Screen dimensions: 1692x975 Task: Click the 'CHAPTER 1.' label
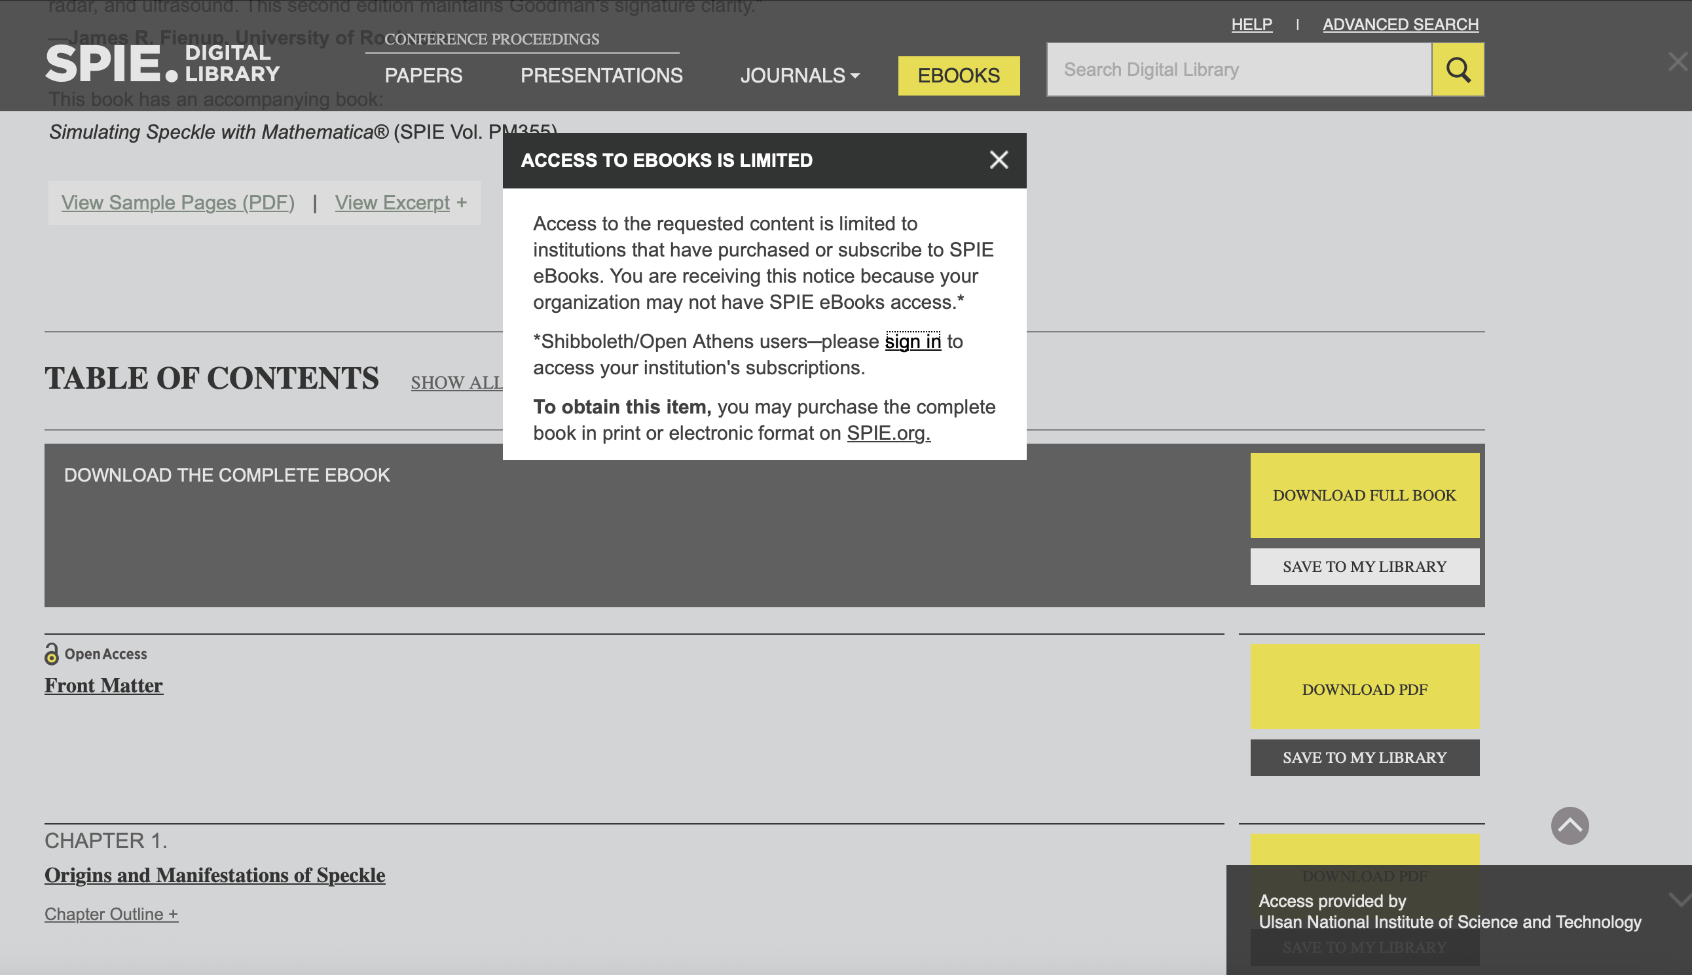[x=106, y=841]
